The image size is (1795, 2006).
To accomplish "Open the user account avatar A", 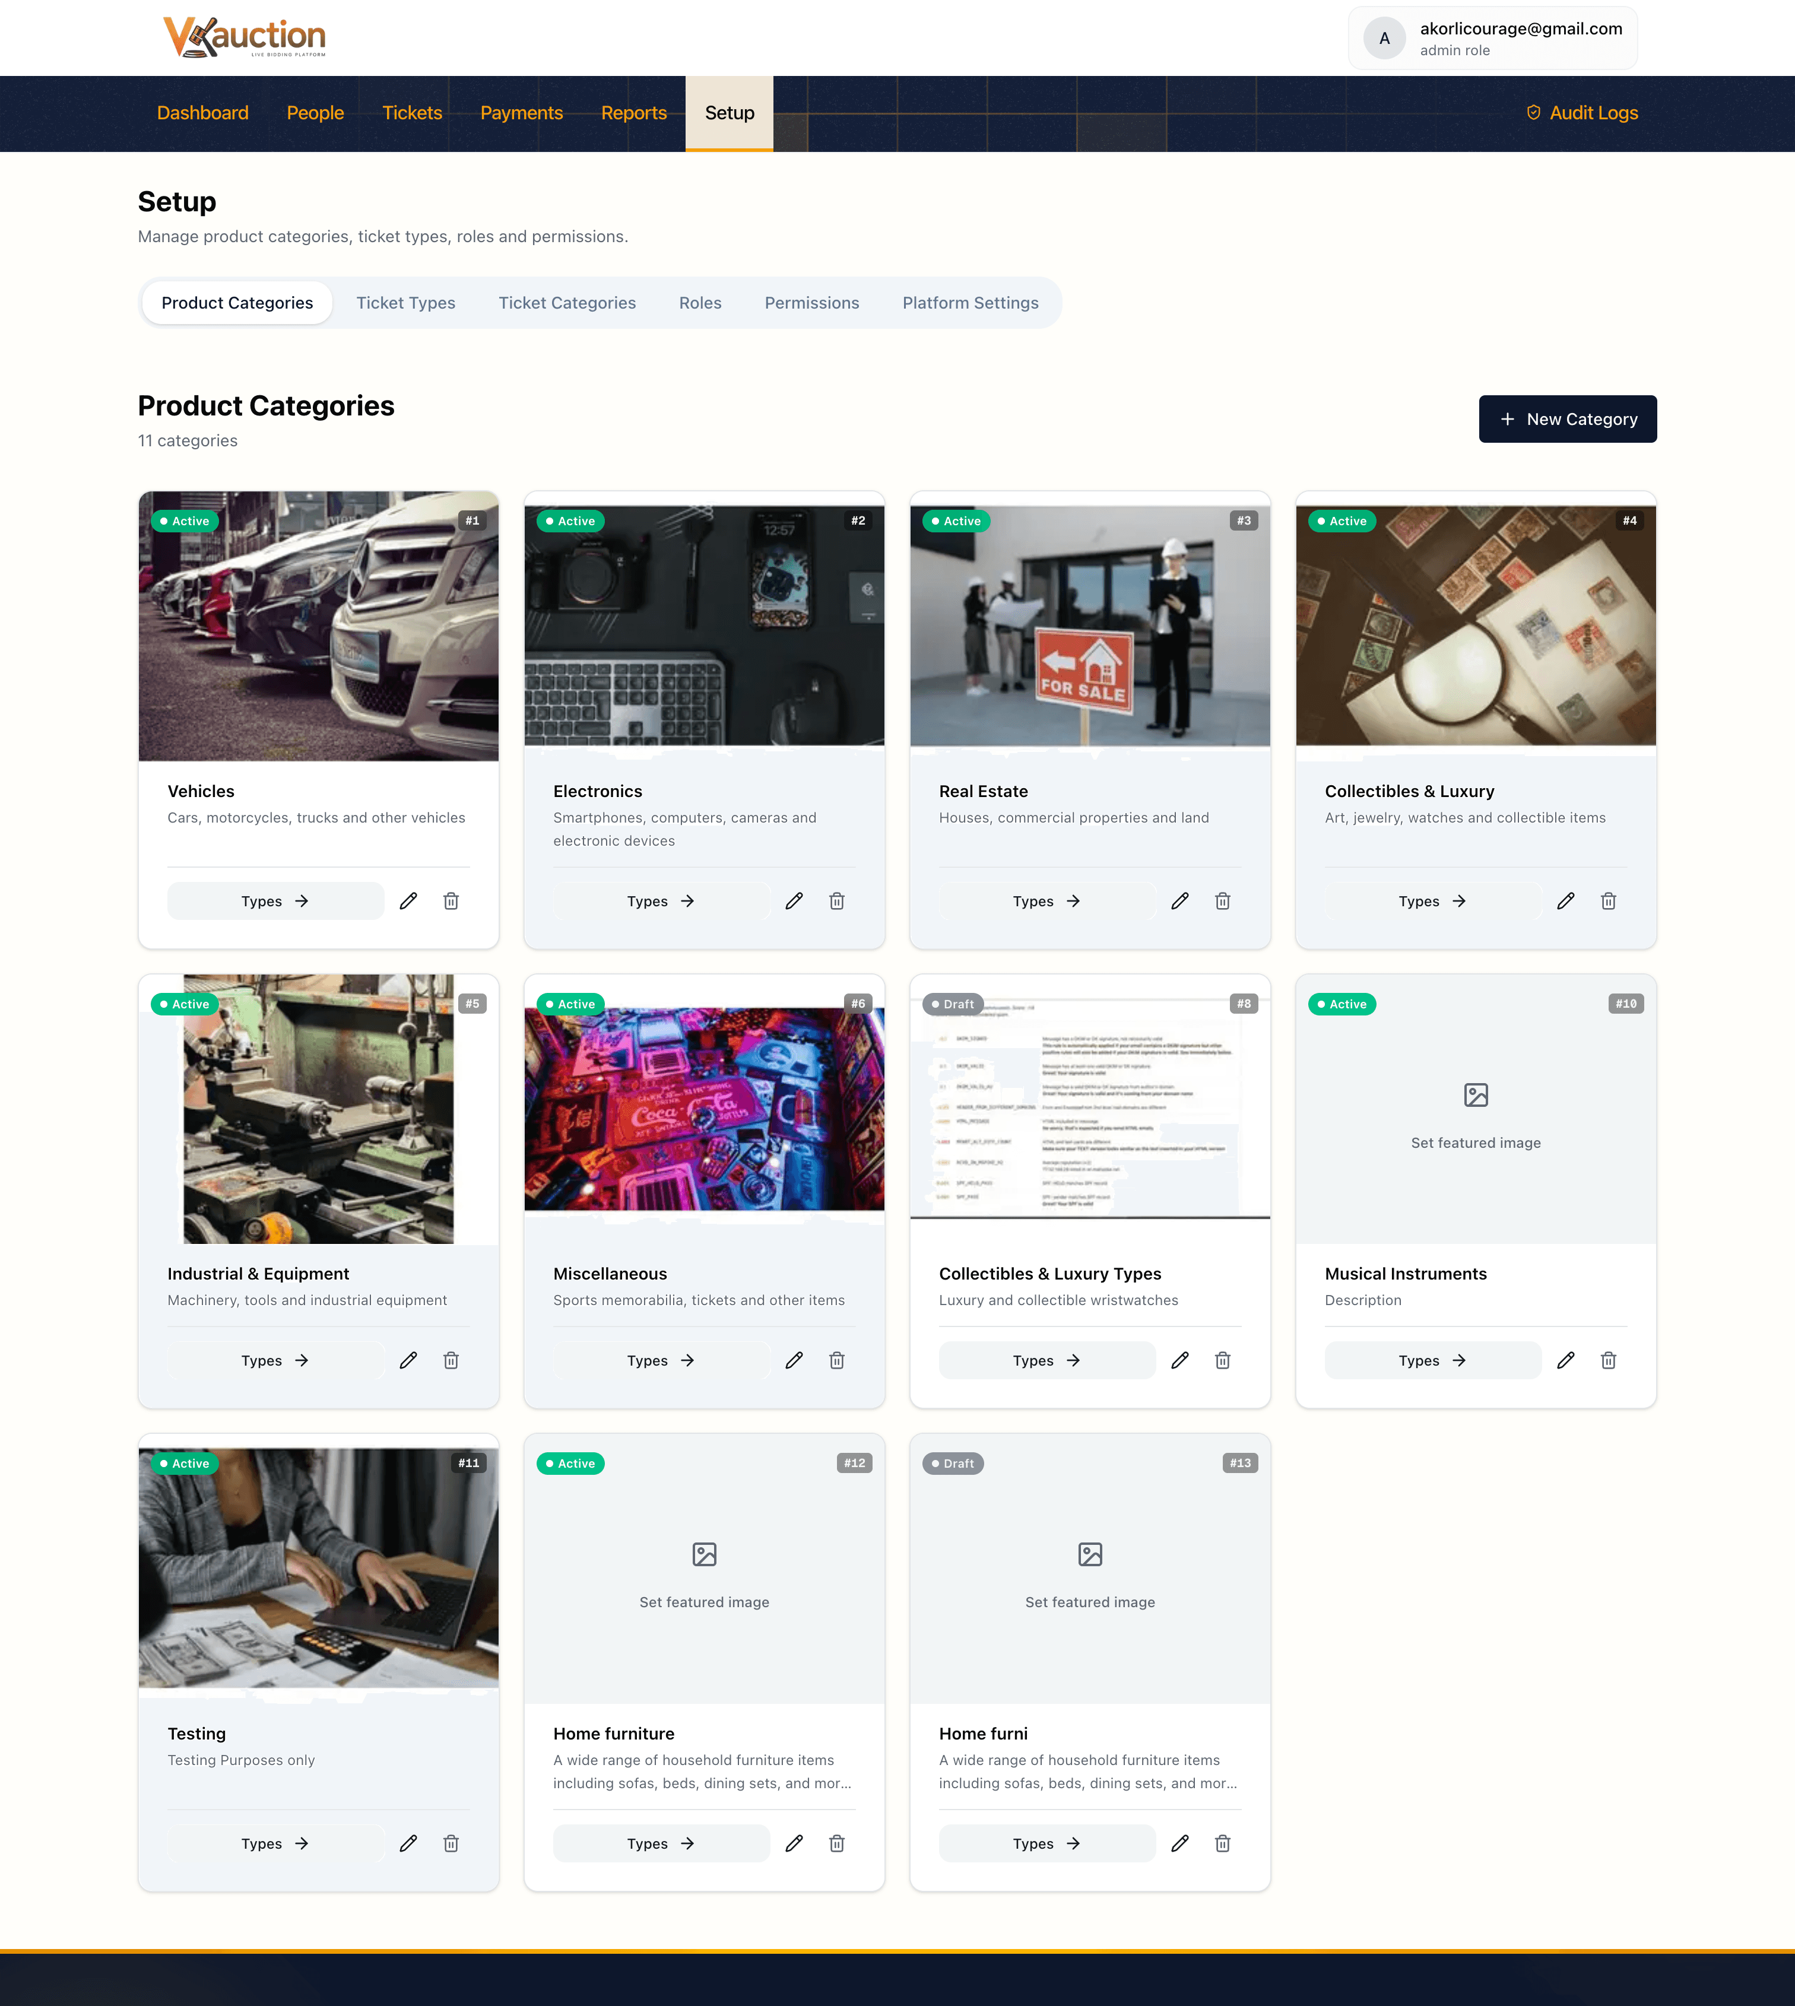I will [x=1385, y=39].
